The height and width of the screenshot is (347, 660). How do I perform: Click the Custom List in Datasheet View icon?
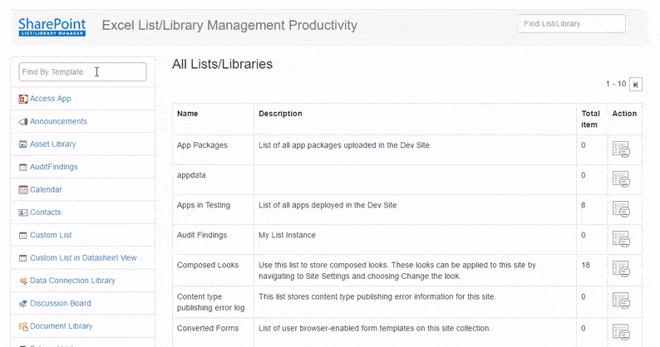pyautogui.click(x=23, y=258)
